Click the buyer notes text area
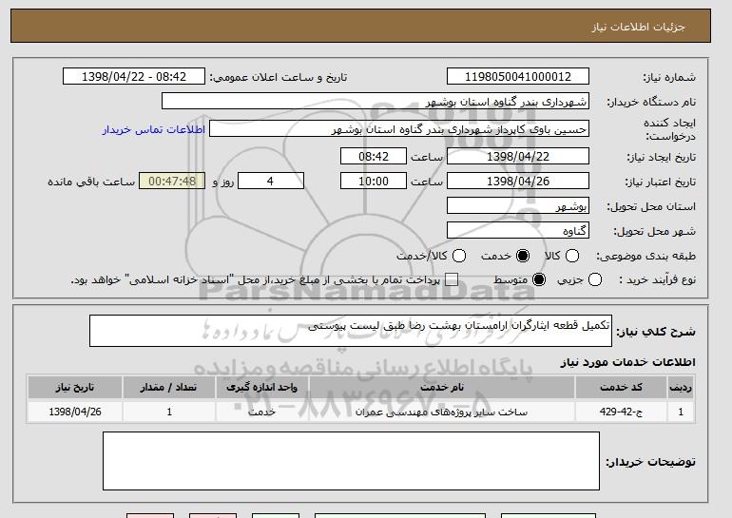Viewport: 732px width, 518px height. point(351,461)
